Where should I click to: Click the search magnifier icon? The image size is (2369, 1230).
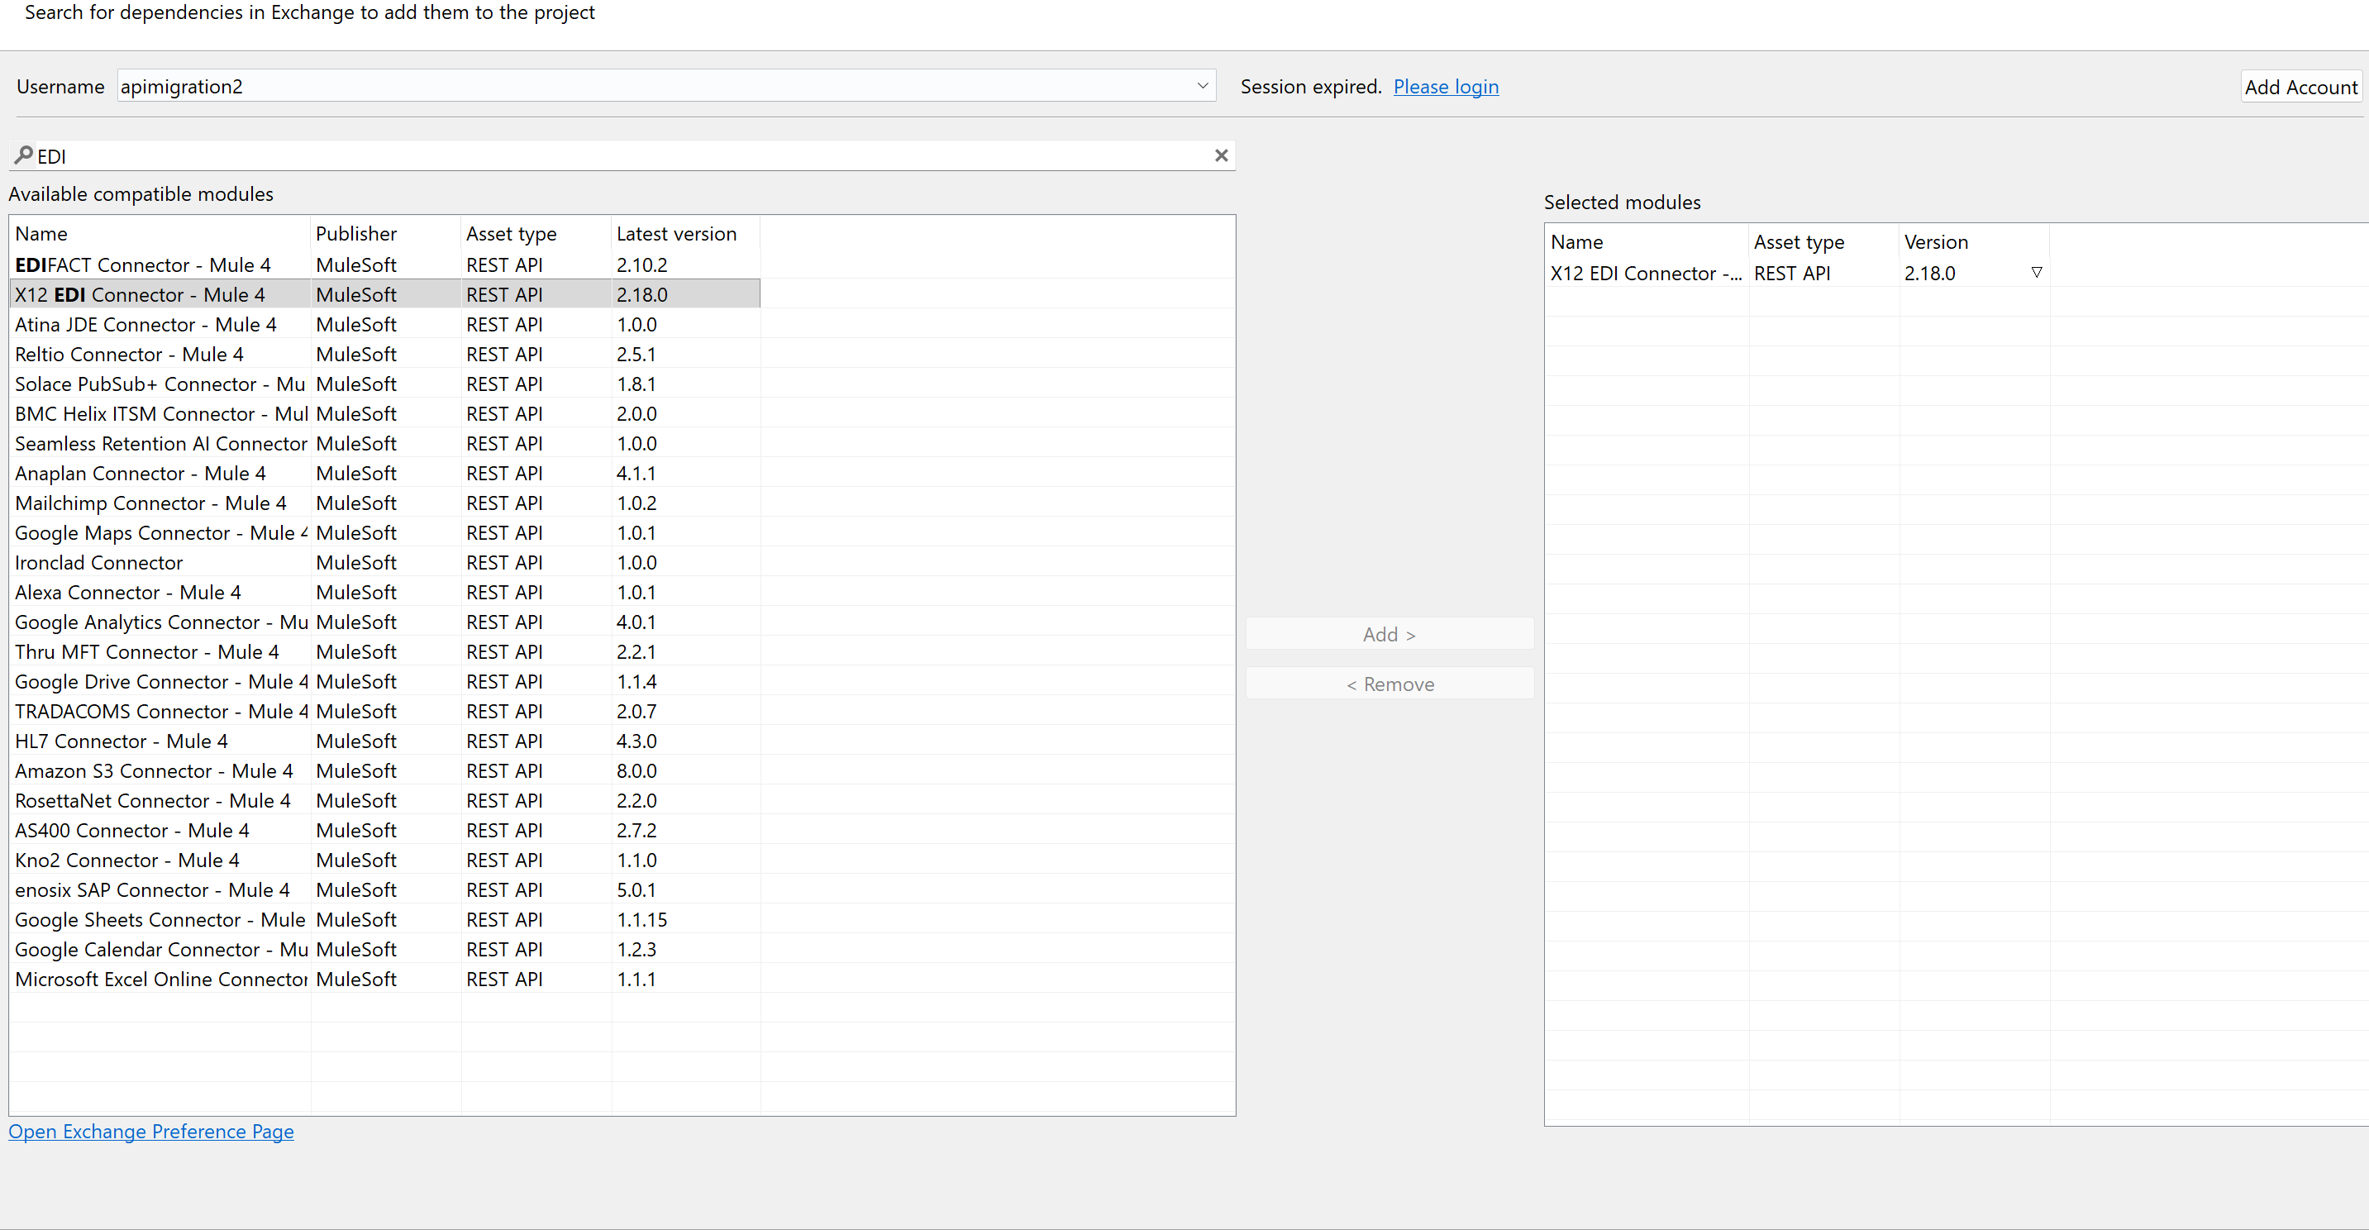tap(24, 155)
